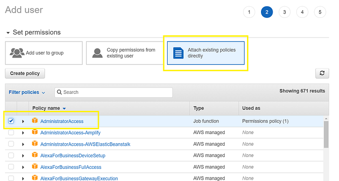This screenshot has width=339, height=181.
Task: Click the Attach existing policies document icon
Action: coord(178,53)
